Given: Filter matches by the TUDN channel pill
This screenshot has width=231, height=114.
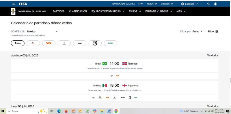Looking at the screenshot, I should pyautogui.click(x=111, y=43).
